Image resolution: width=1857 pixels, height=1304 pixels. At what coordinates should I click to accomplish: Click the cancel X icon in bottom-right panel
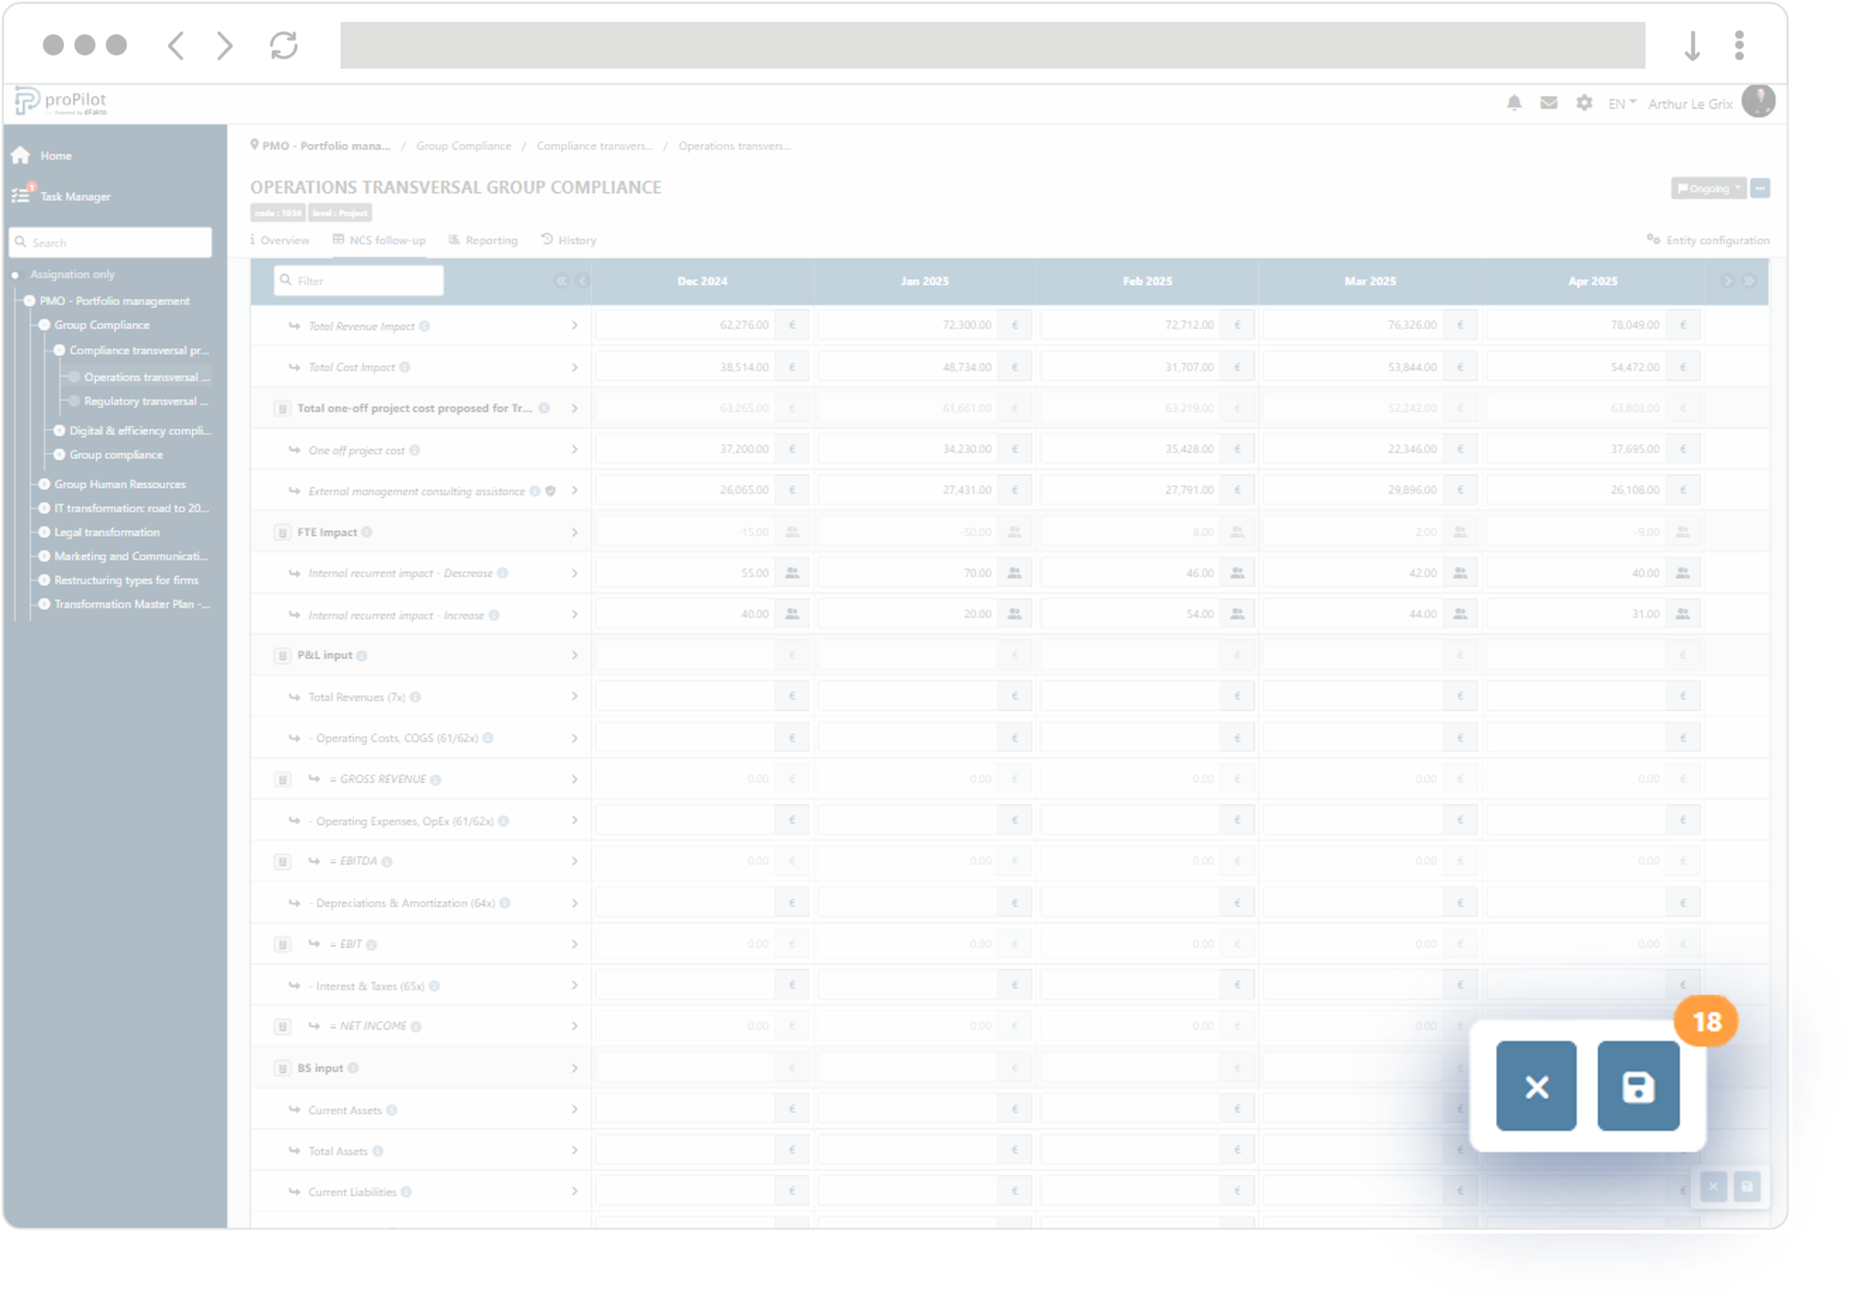1536,1087
